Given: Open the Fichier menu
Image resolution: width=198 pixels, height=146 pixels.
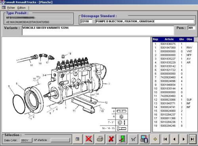Looking at the screenshot, I should pyautogui.click(x=11, y=8).
